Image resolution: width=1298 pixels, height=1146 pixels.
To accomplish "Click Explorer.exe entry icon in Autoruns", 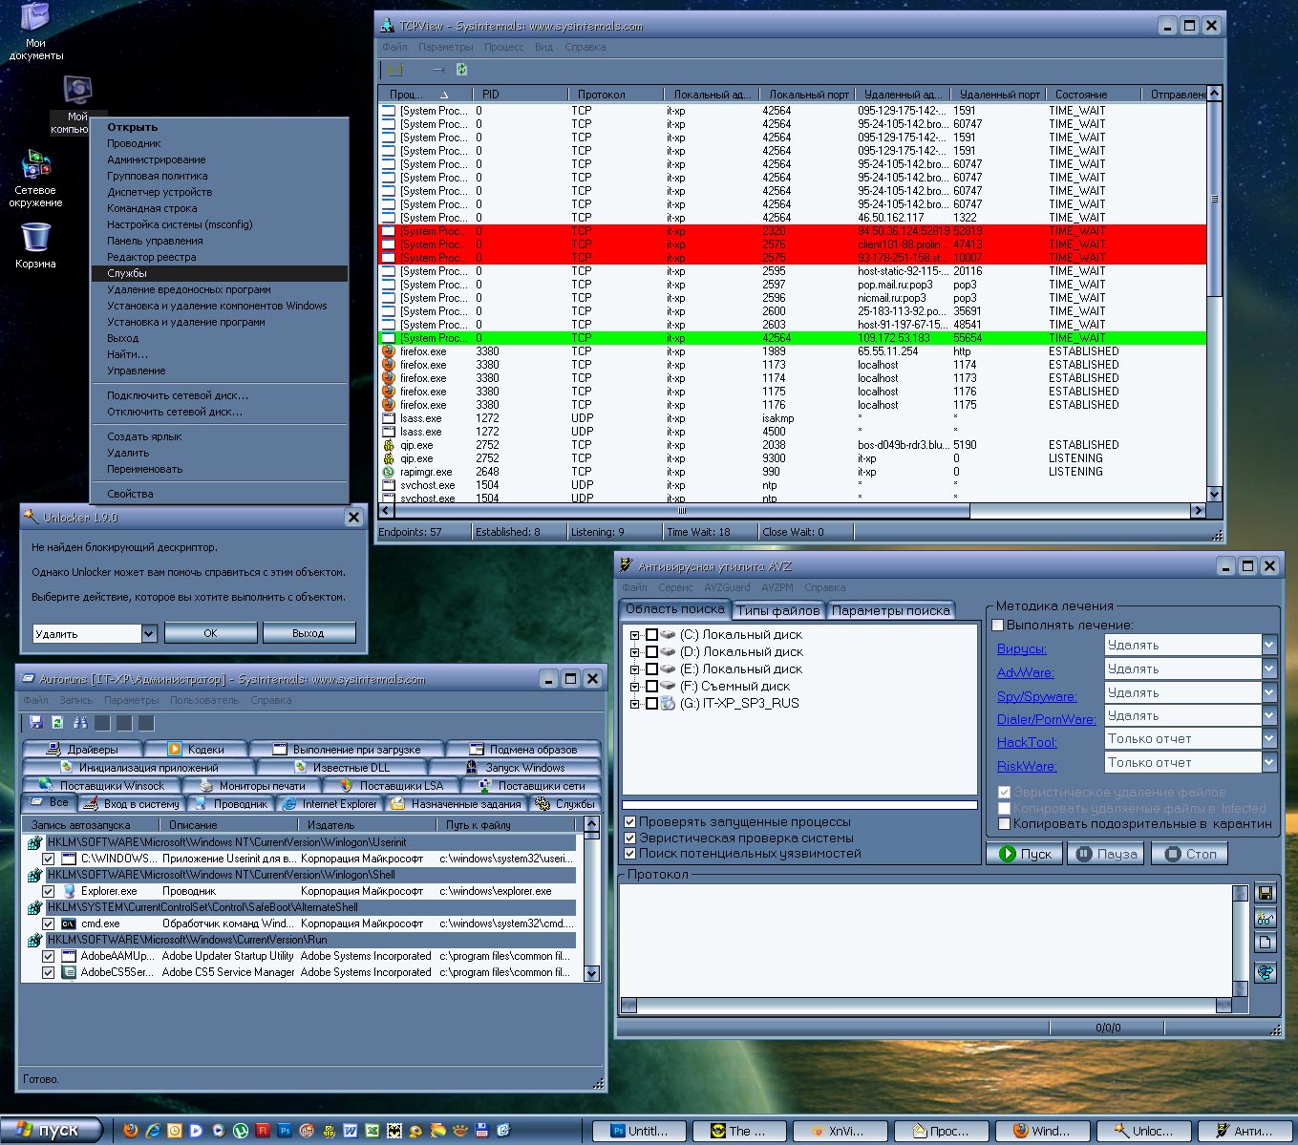I will click(x=69, y=891).
